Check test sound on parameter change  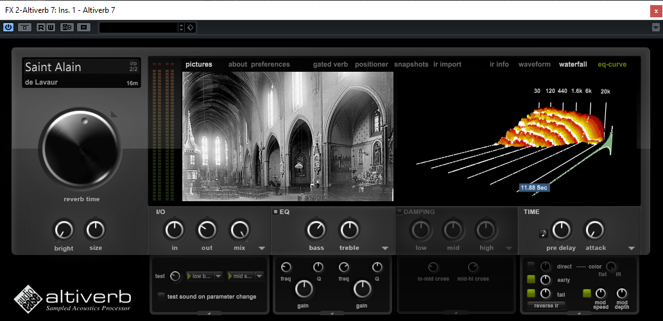point(162,297)
